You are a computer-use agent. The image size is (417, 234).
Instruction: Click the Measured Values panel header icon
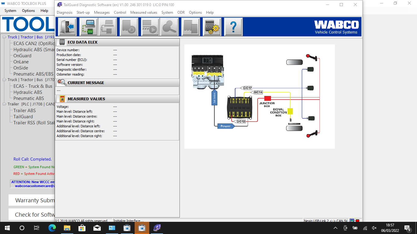62,99
